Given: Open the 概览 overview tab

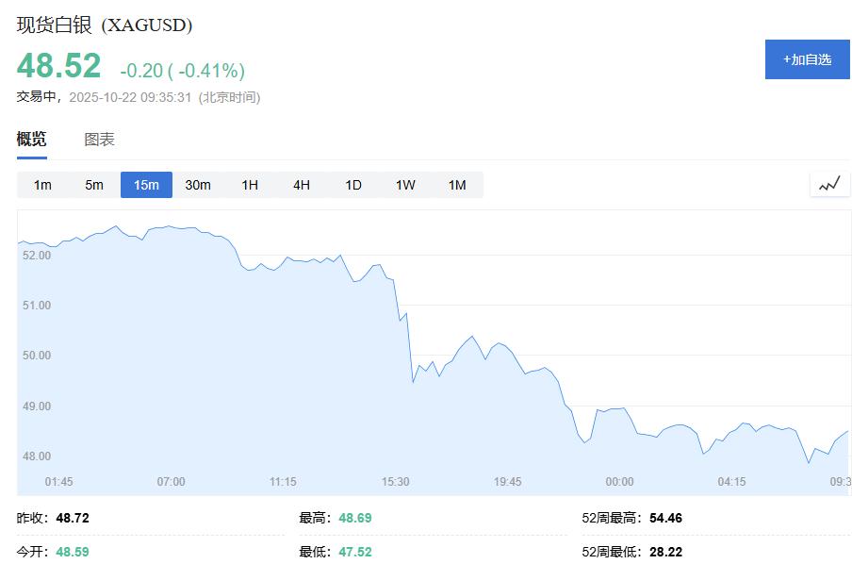Looking at the screenshot, I should [x=31, y=140].
